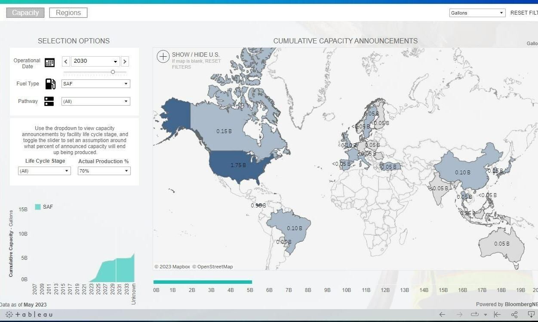This screenshot has width=538, height=322.
Task: Open the Fuel Type SAF dropdown
Action: (x=95, y=84)
